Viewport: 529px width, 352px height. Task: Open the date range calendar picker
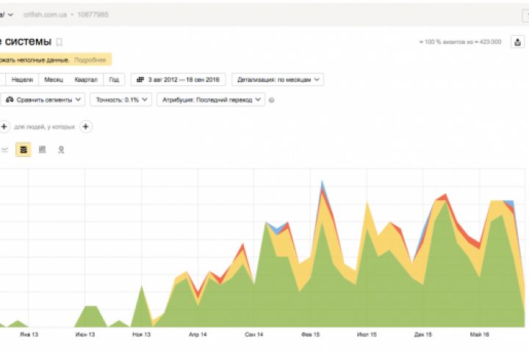pyautogui.click(x=178, y=80)
